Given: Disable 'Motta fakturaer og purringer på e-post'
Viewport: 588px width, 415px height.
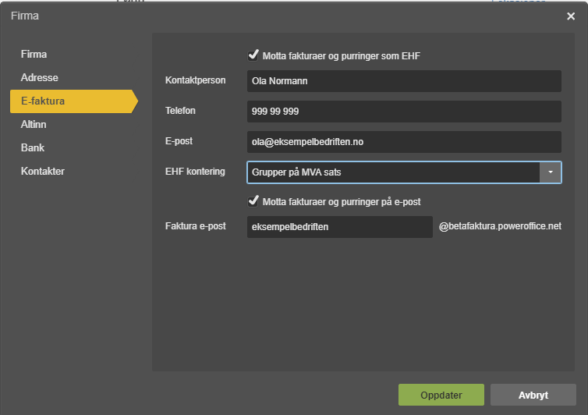Looking at the screenshot, I should tap(253, 201).
